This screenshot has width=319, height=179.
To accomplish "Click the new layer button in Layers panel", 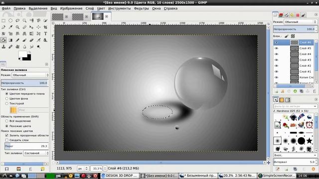I will tap(276, 91).
